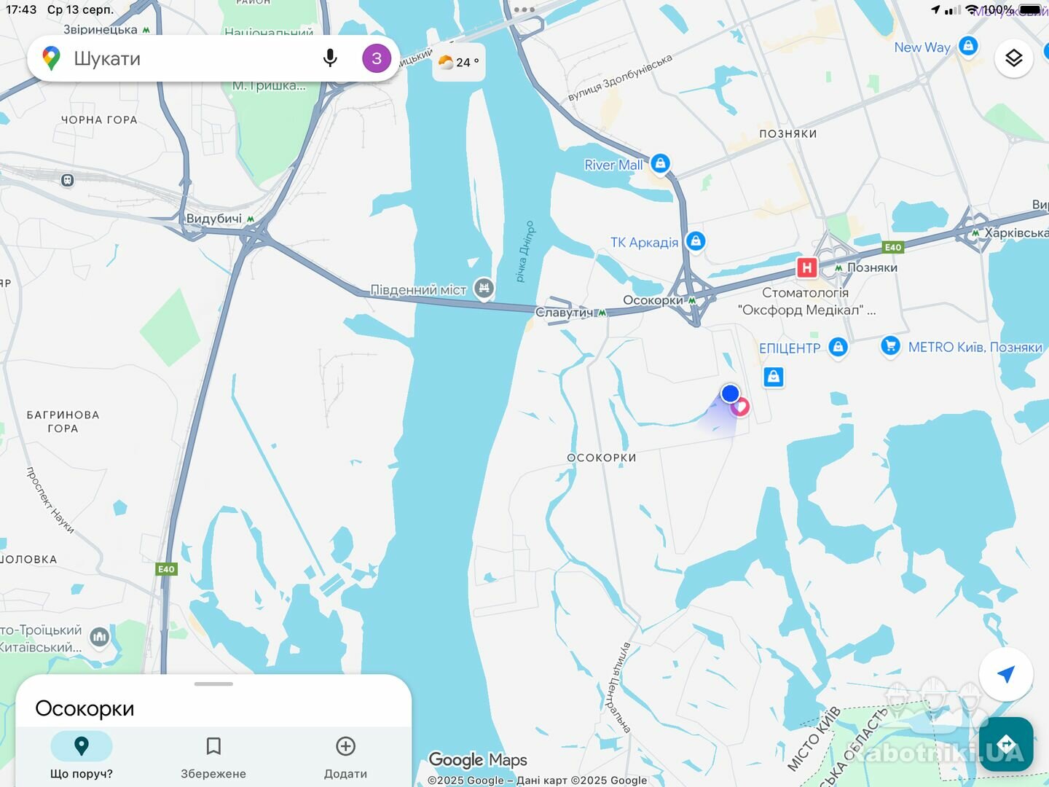Screen dimensions: 1049x787
Task: Expand the bottom sheet using its handle
Action: (213, 684)
